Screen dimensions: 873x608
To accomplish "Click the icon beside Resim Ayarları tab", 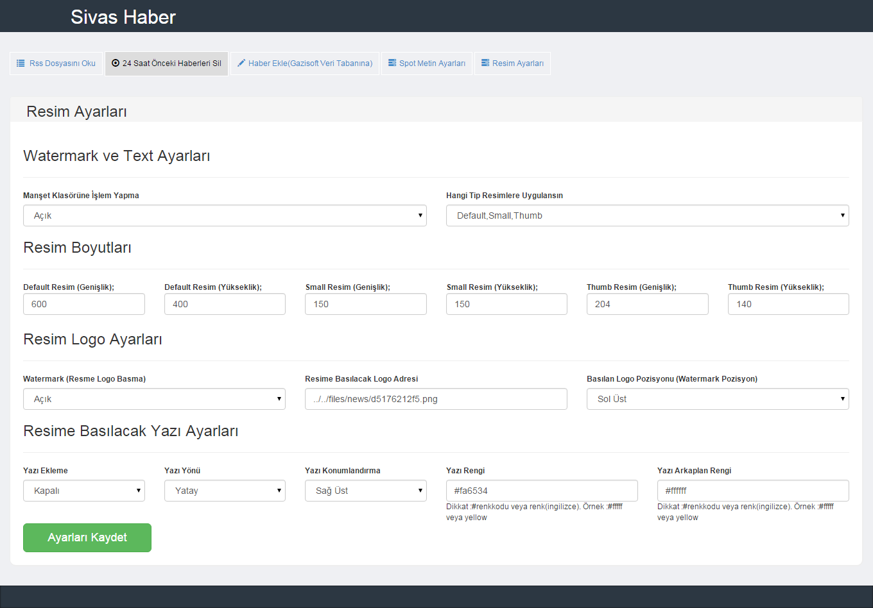I will 485,63.
